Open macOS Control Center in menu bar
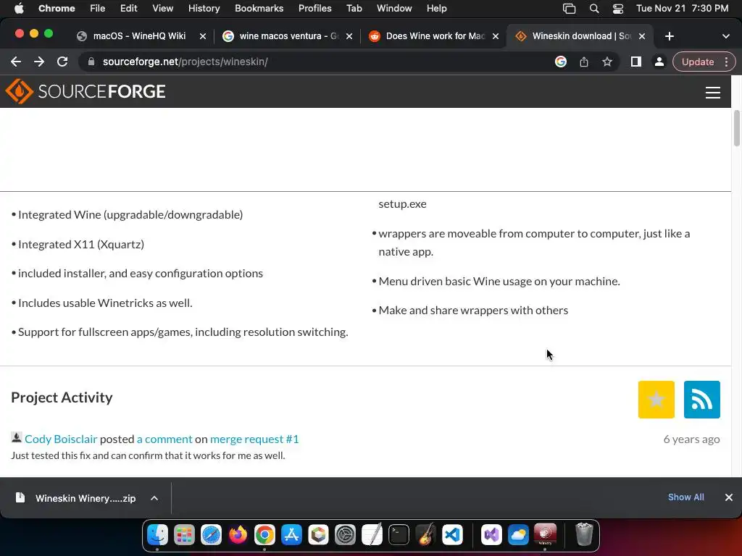Image resolution: width=742 pixels, height=556 pixels. (618, 9)
